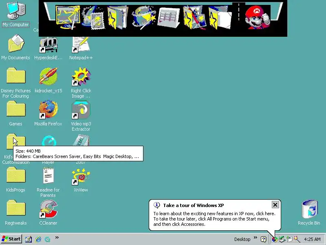This screenshot has width=326, height=245.
Task: Click the tour balloon message text
Action: click(214, 219)
